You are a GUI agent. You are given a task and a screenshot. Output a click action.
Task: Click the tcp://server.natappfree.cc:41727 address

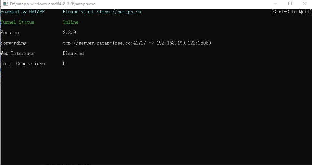coord(105,43)
